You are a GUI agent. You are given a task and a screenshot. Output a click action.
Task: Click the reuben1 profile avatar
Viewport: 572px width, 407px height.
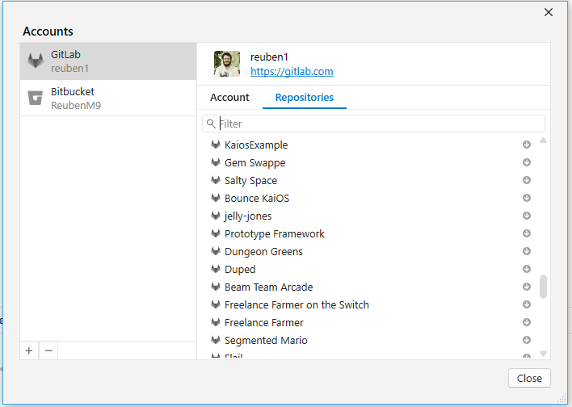coord(227,64)
